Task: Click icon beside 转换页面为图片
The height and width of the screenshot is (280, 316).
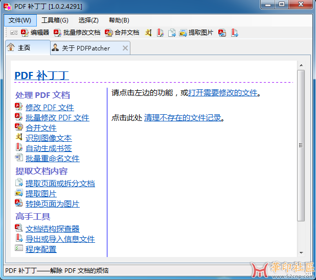Action: pos(19,203)
